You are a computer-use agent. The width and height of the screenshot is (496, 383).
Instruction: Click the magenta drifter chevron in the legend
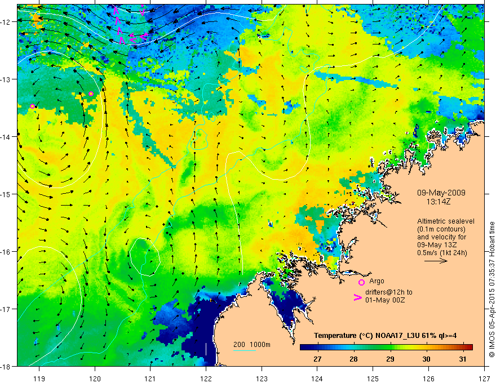click(x=358, y=297)
